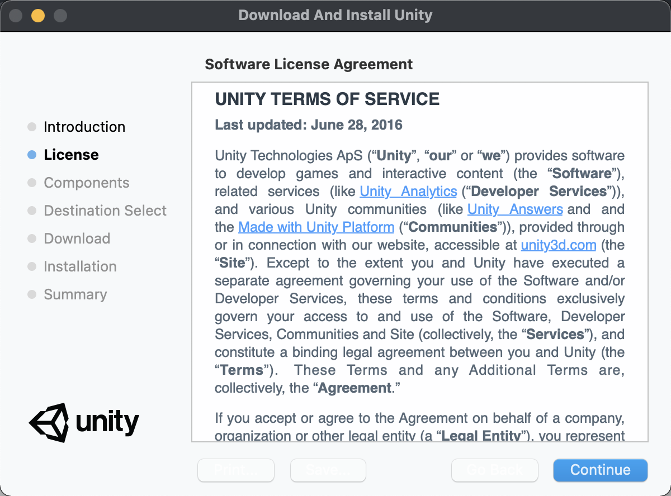Click the Unity logo in the sidebar
671x496 pixels.
coord(84,422)
